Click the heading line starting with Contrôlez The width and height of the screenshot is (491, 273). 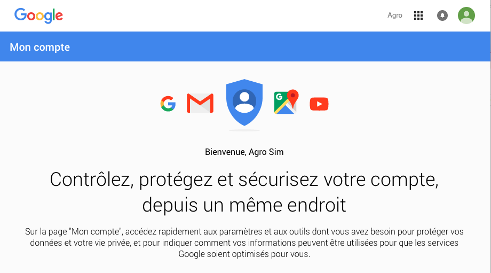point(244,180)
